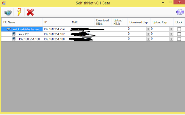
Task: Click Download Cap spinner for Your PC row
Action: click(148, 34)
